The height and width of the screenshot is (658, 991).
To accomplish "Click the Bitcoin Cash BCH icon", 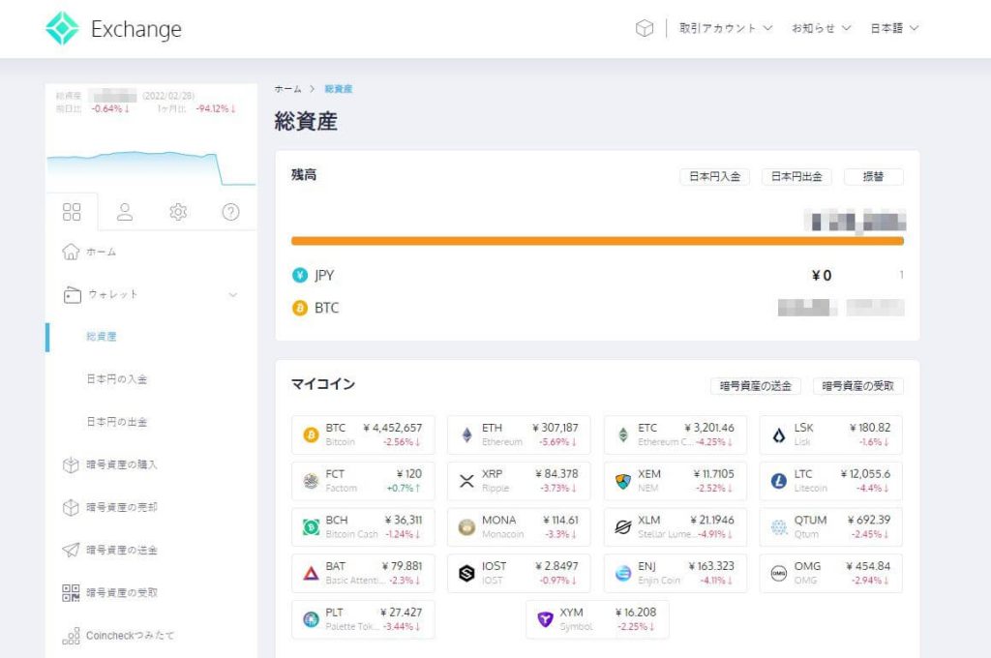I will tap(311, 527).
